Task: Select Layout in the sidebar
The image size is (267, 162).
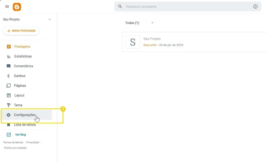Action: pyautogui.click(x=19, y=95)
